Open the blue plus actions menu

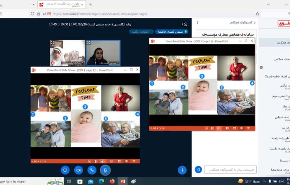click(x=182, y=170)
